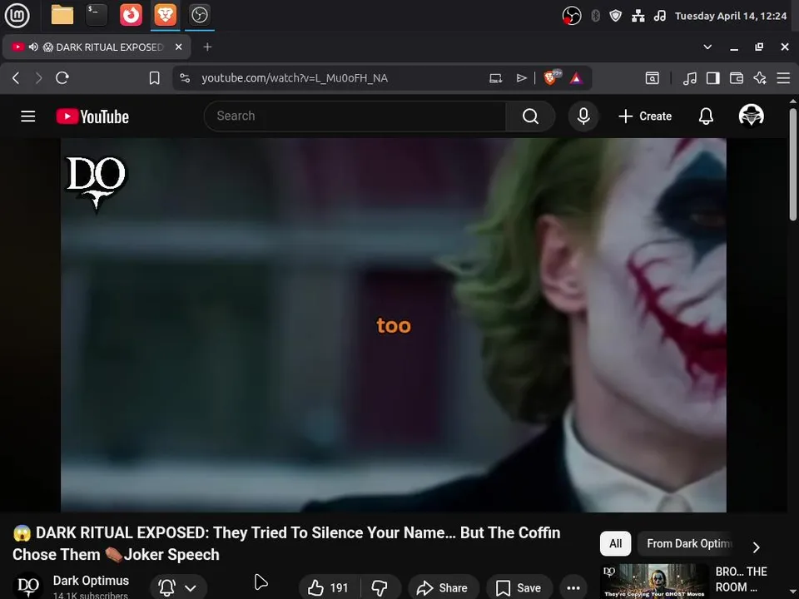
Task: Open Brave Rewards triangle icon
Action: pyautogui.click(x=576, y=78)
